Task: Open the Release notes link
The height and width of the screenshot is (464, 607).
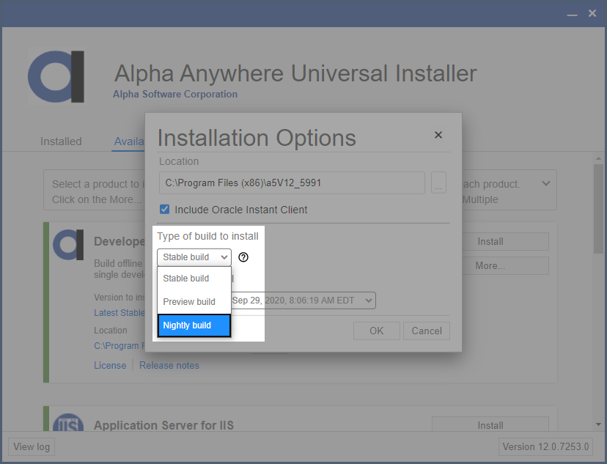Action: (169, 365)
